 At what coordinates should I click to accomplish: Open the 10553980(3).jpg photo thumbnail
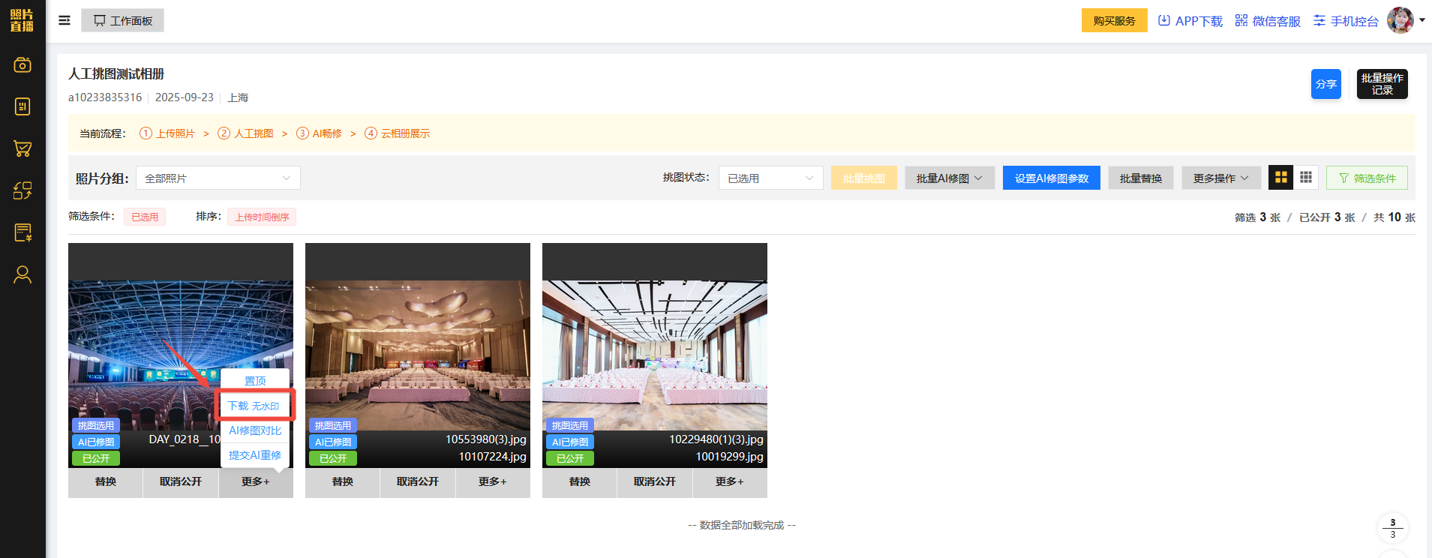click(x=417, y=355)
